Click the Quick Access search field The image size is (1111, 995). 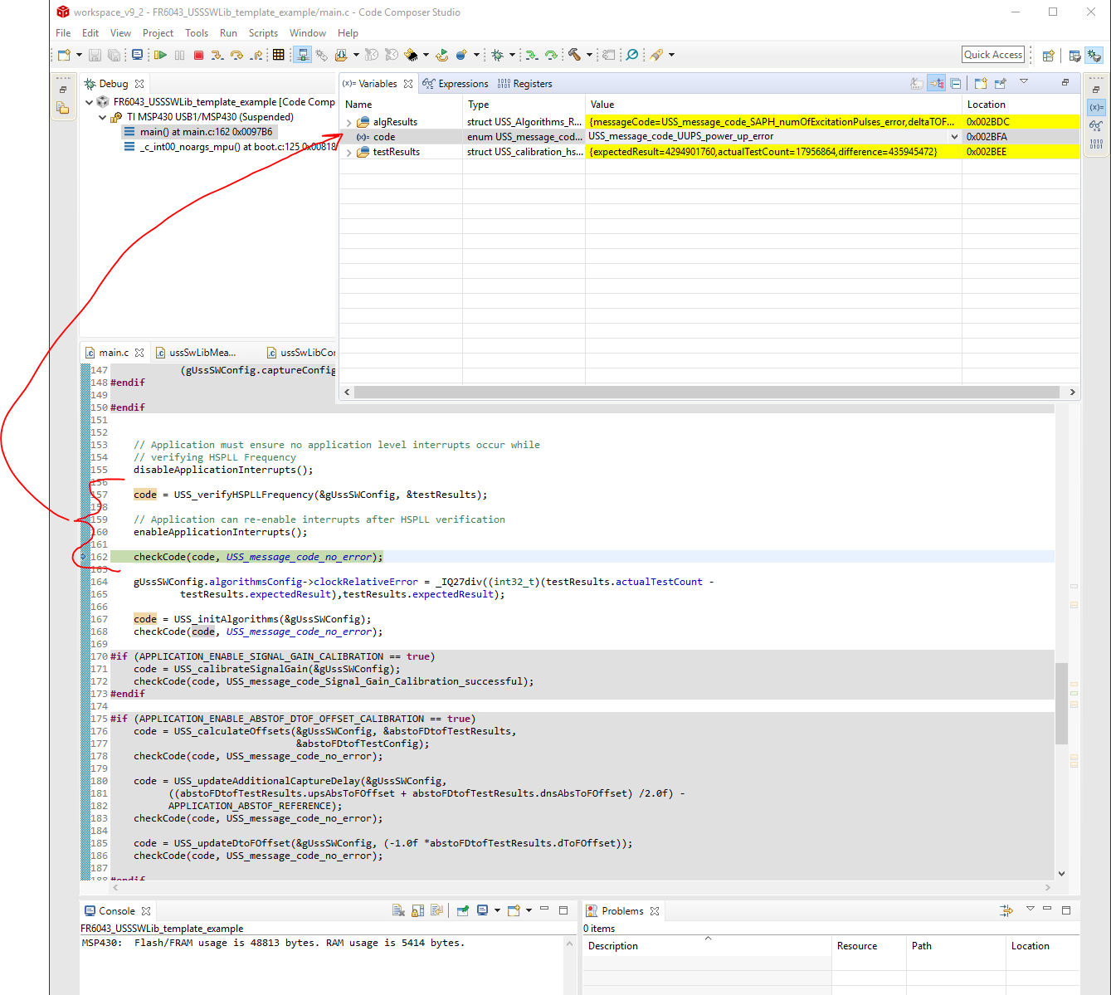tap(993, 55)
